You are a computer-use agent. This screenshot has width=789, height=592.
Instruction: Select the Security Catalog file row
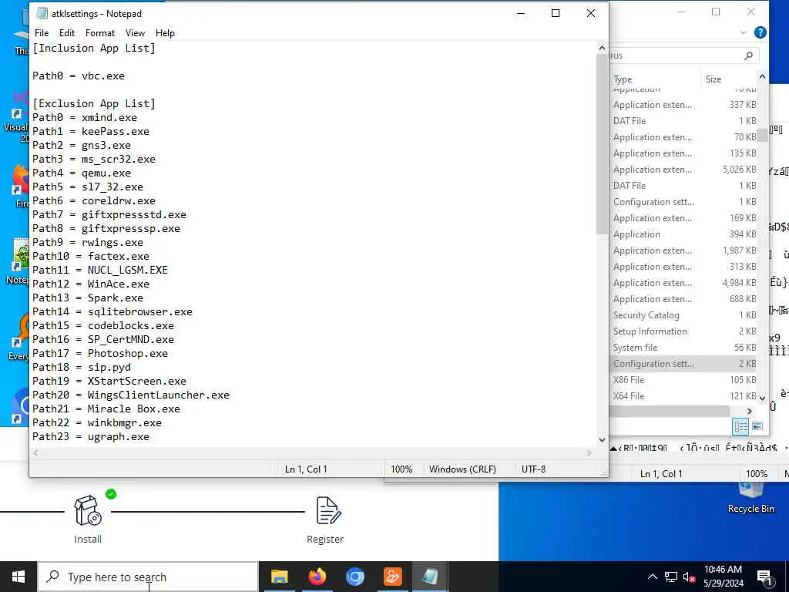(683, 315)
